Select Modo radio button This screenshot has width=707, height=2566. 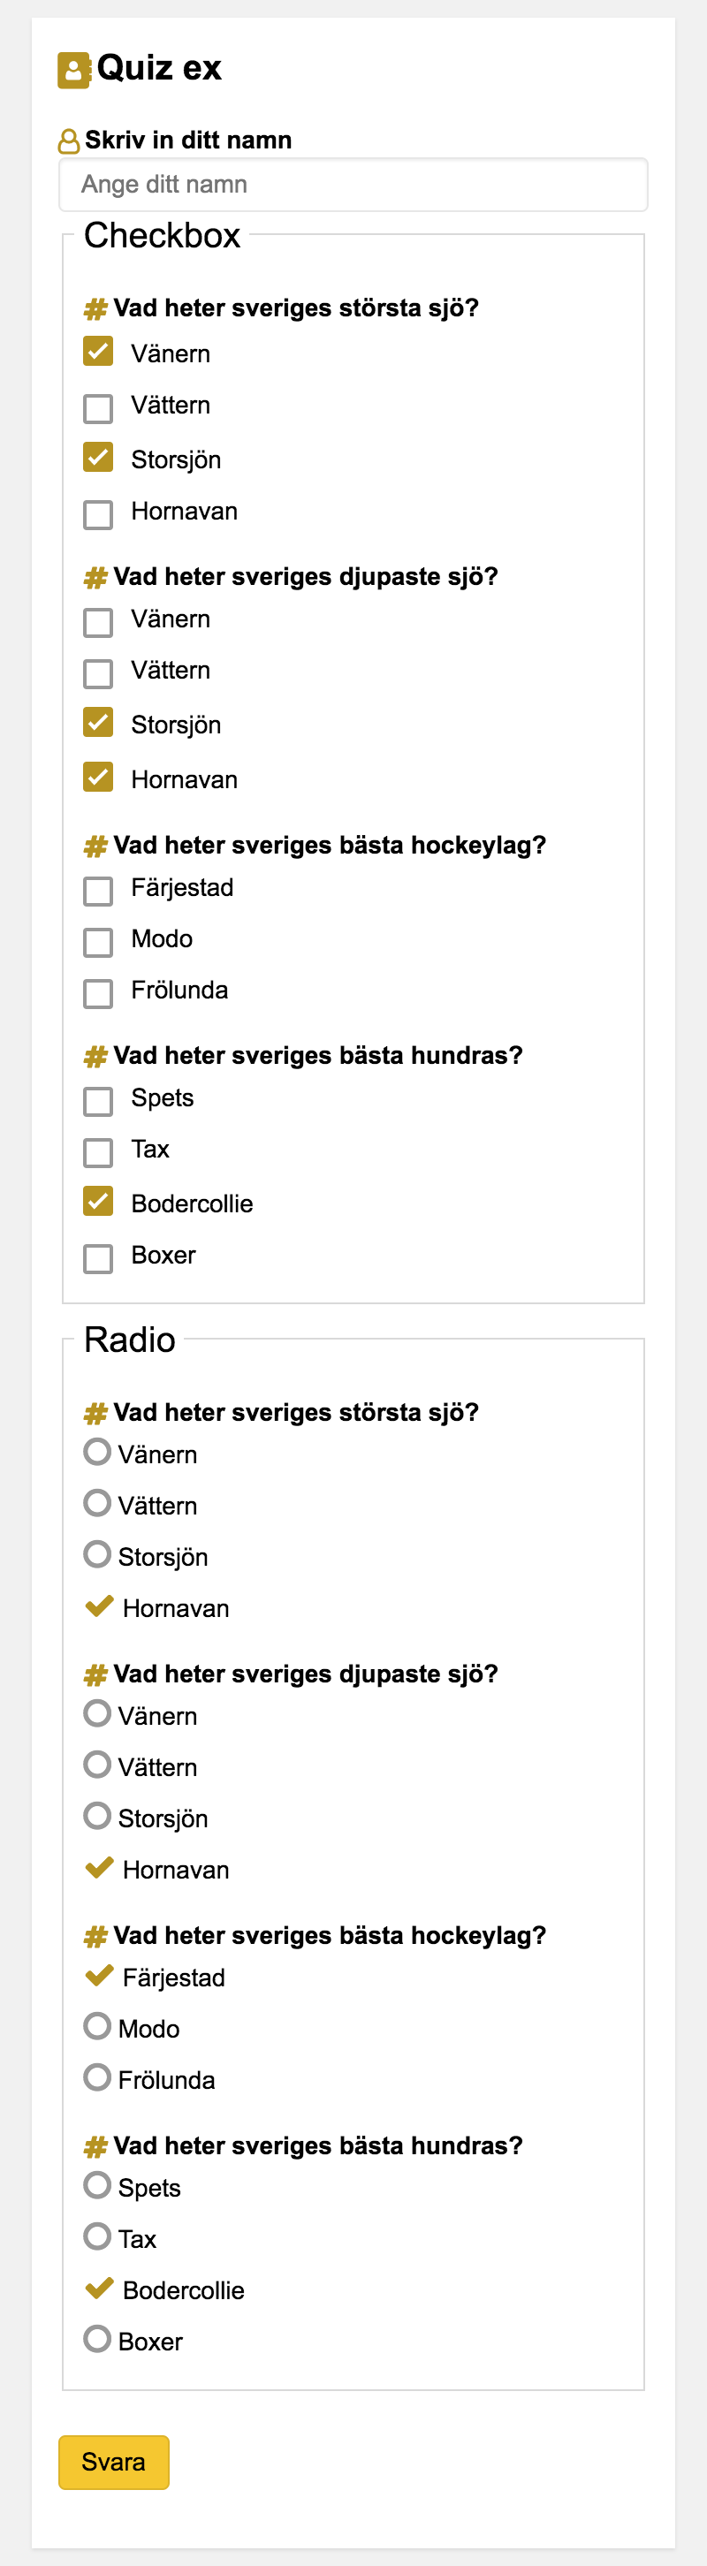[x=97, y=2025]
